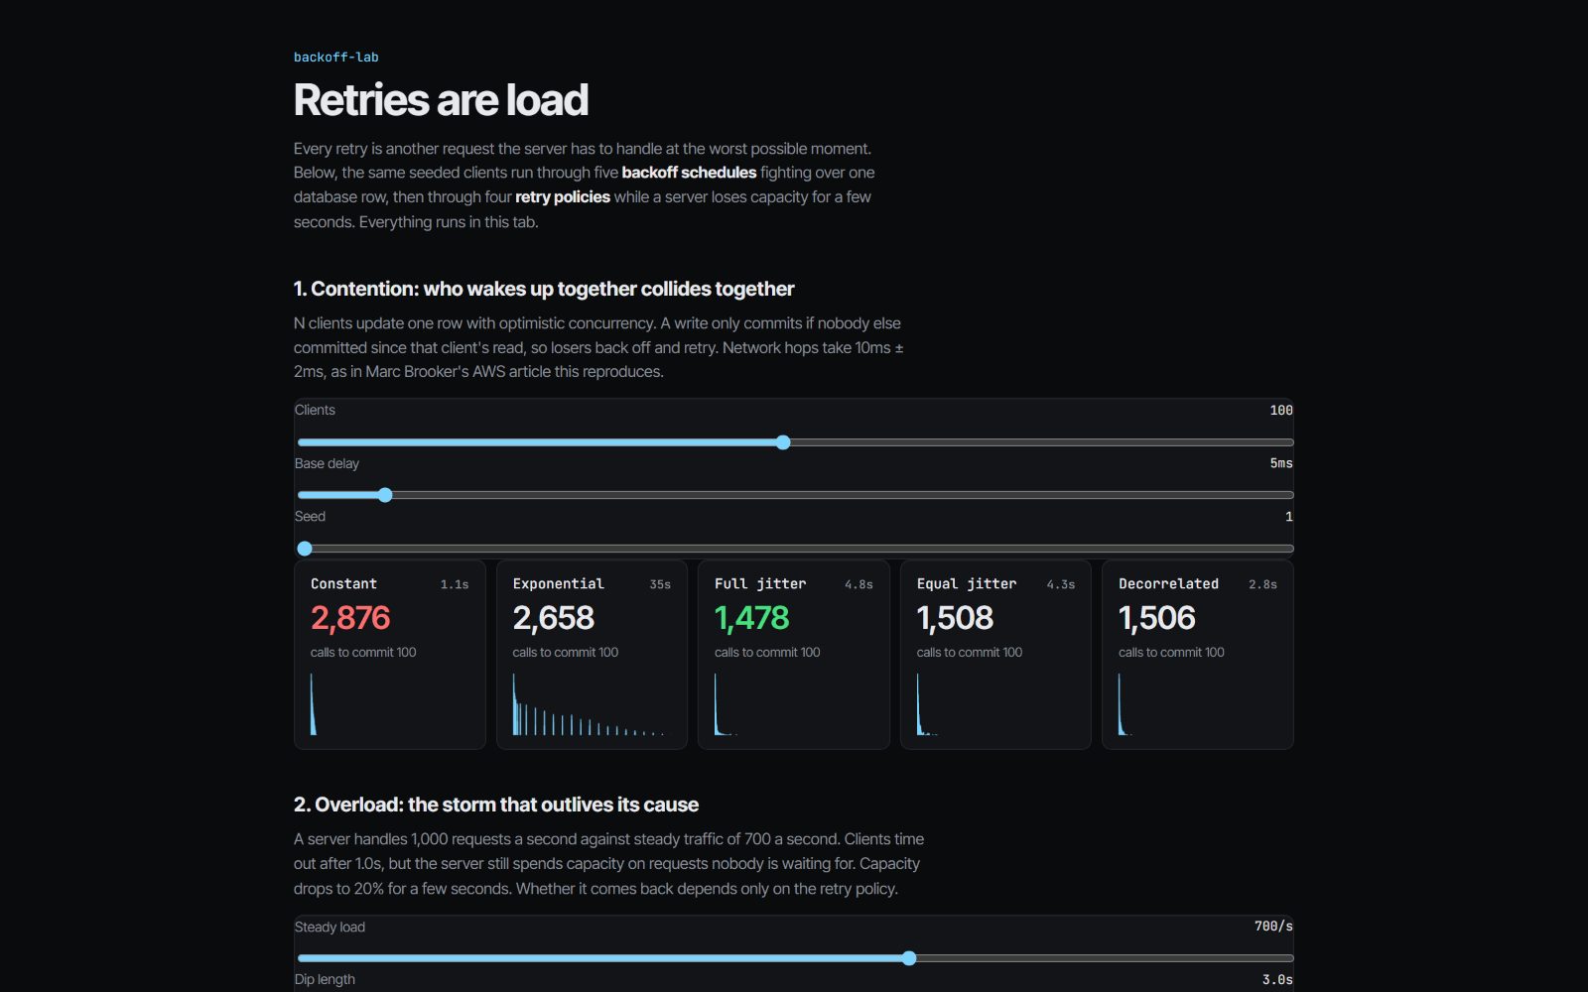This screenshot has width=1588, height=992.
Task: Click the bold backoff schedules text
Action: point(689,173)
